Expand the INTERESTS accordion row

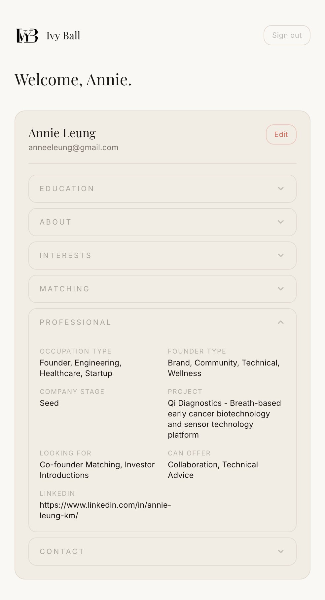[x=162, y=255]
